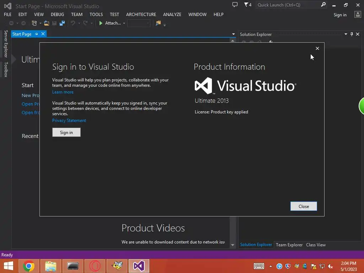364x273 pixels.
Task: Click the Navigate Forward toolbar icon
Action: (x=23, y=23)
